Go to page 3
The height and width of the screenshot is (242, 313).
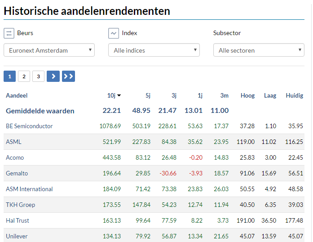[x=38, y=76]
